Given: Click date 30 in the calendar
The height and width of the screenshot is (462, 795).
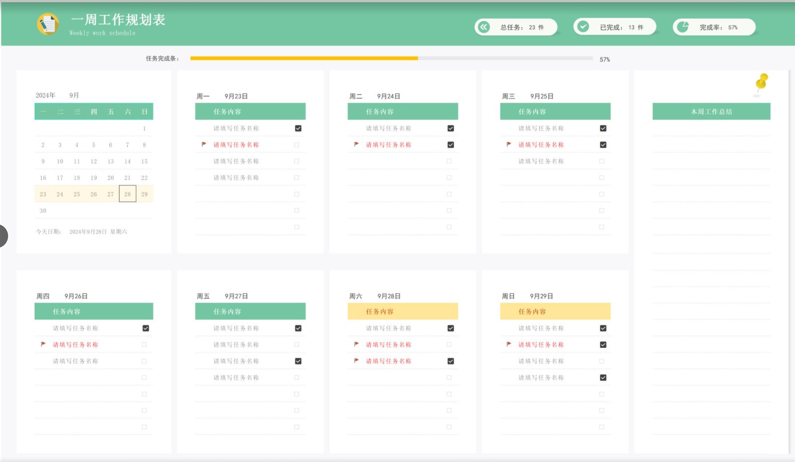Looking at the screenshot, I should (43, 210).
